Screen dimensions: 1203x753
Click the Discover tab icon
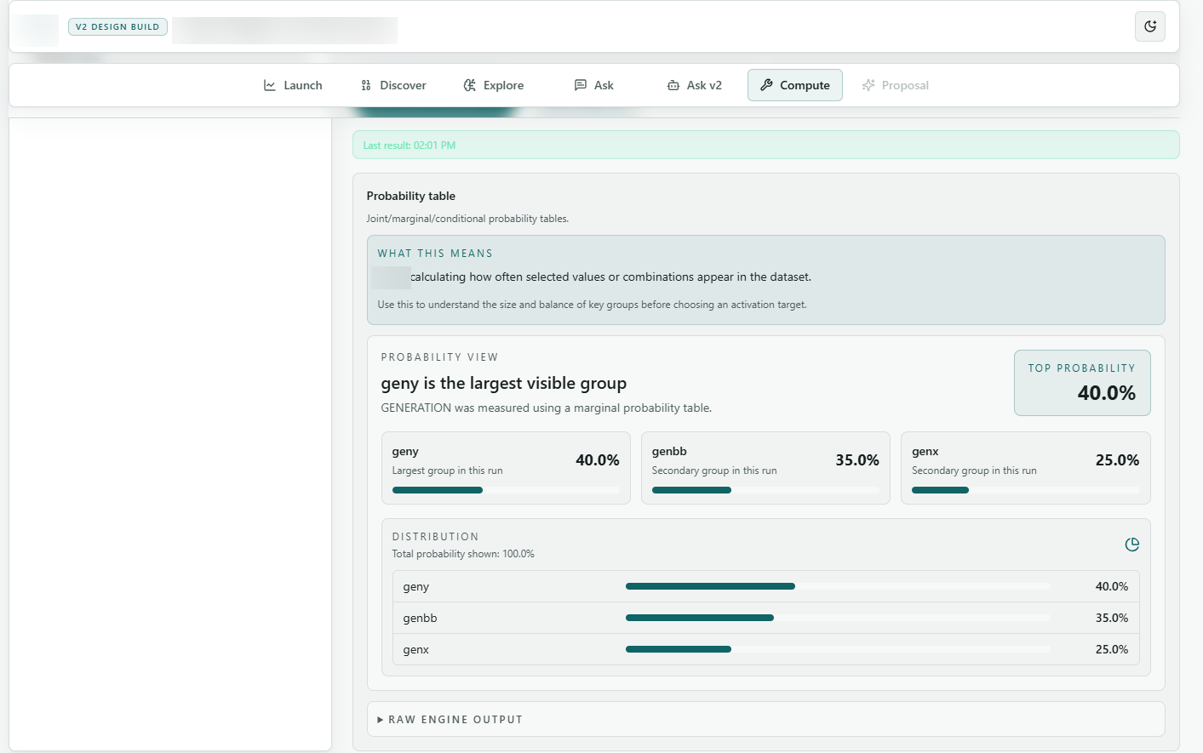[366, 85]
